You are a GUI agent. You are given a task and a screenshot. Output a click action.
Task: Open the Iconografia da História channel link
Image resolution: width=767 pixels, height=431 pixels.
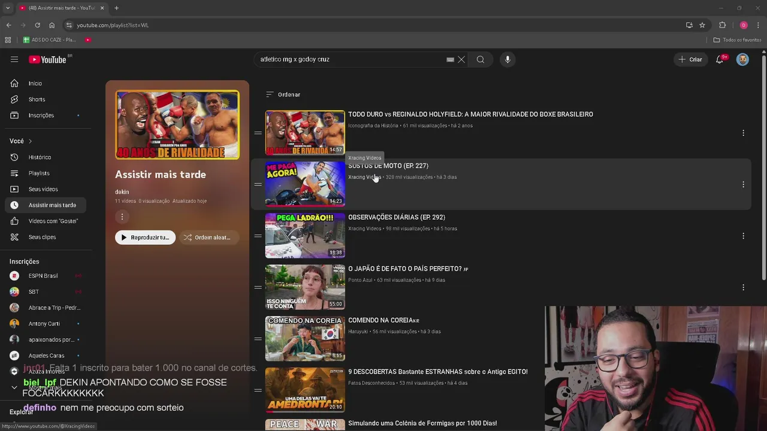point(373,126)
